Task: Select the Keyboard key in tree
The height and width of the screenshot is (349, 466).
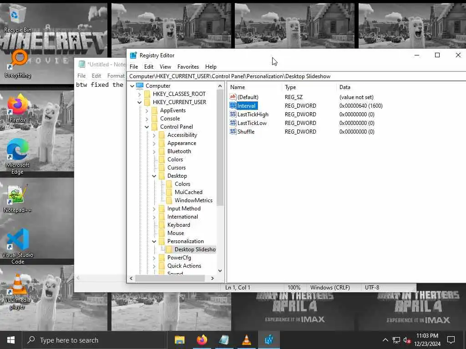Action: pos(178,225)
